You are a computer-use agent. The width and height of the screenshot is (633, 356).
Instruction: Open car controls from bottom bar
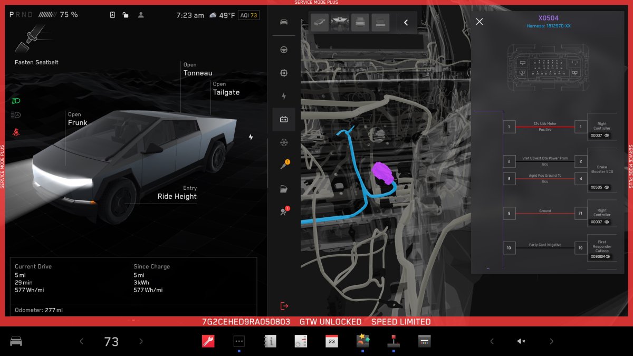[x=16, y=341]
